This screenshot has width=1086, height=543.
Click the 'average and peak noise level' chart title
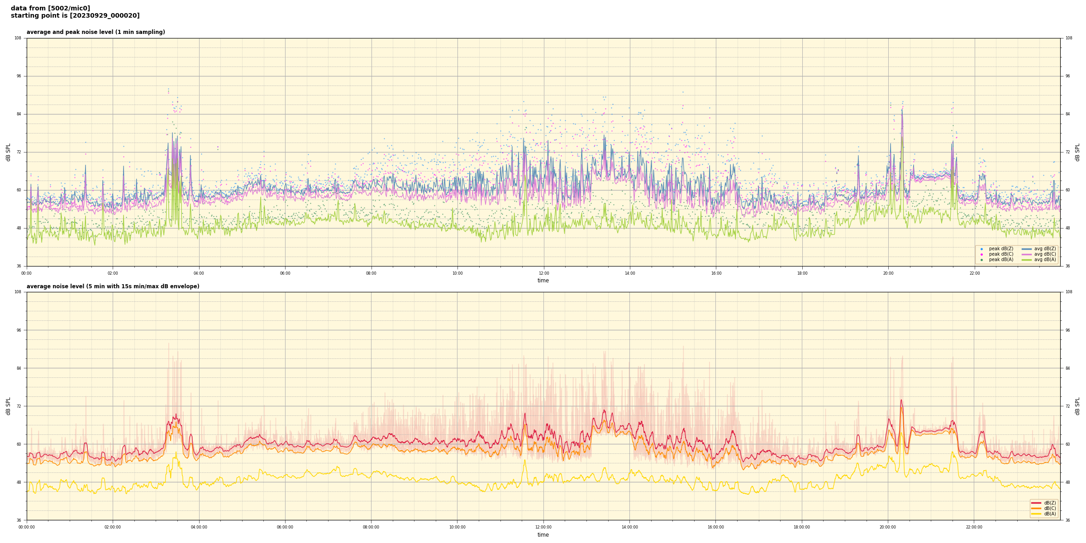pos(95,32)
